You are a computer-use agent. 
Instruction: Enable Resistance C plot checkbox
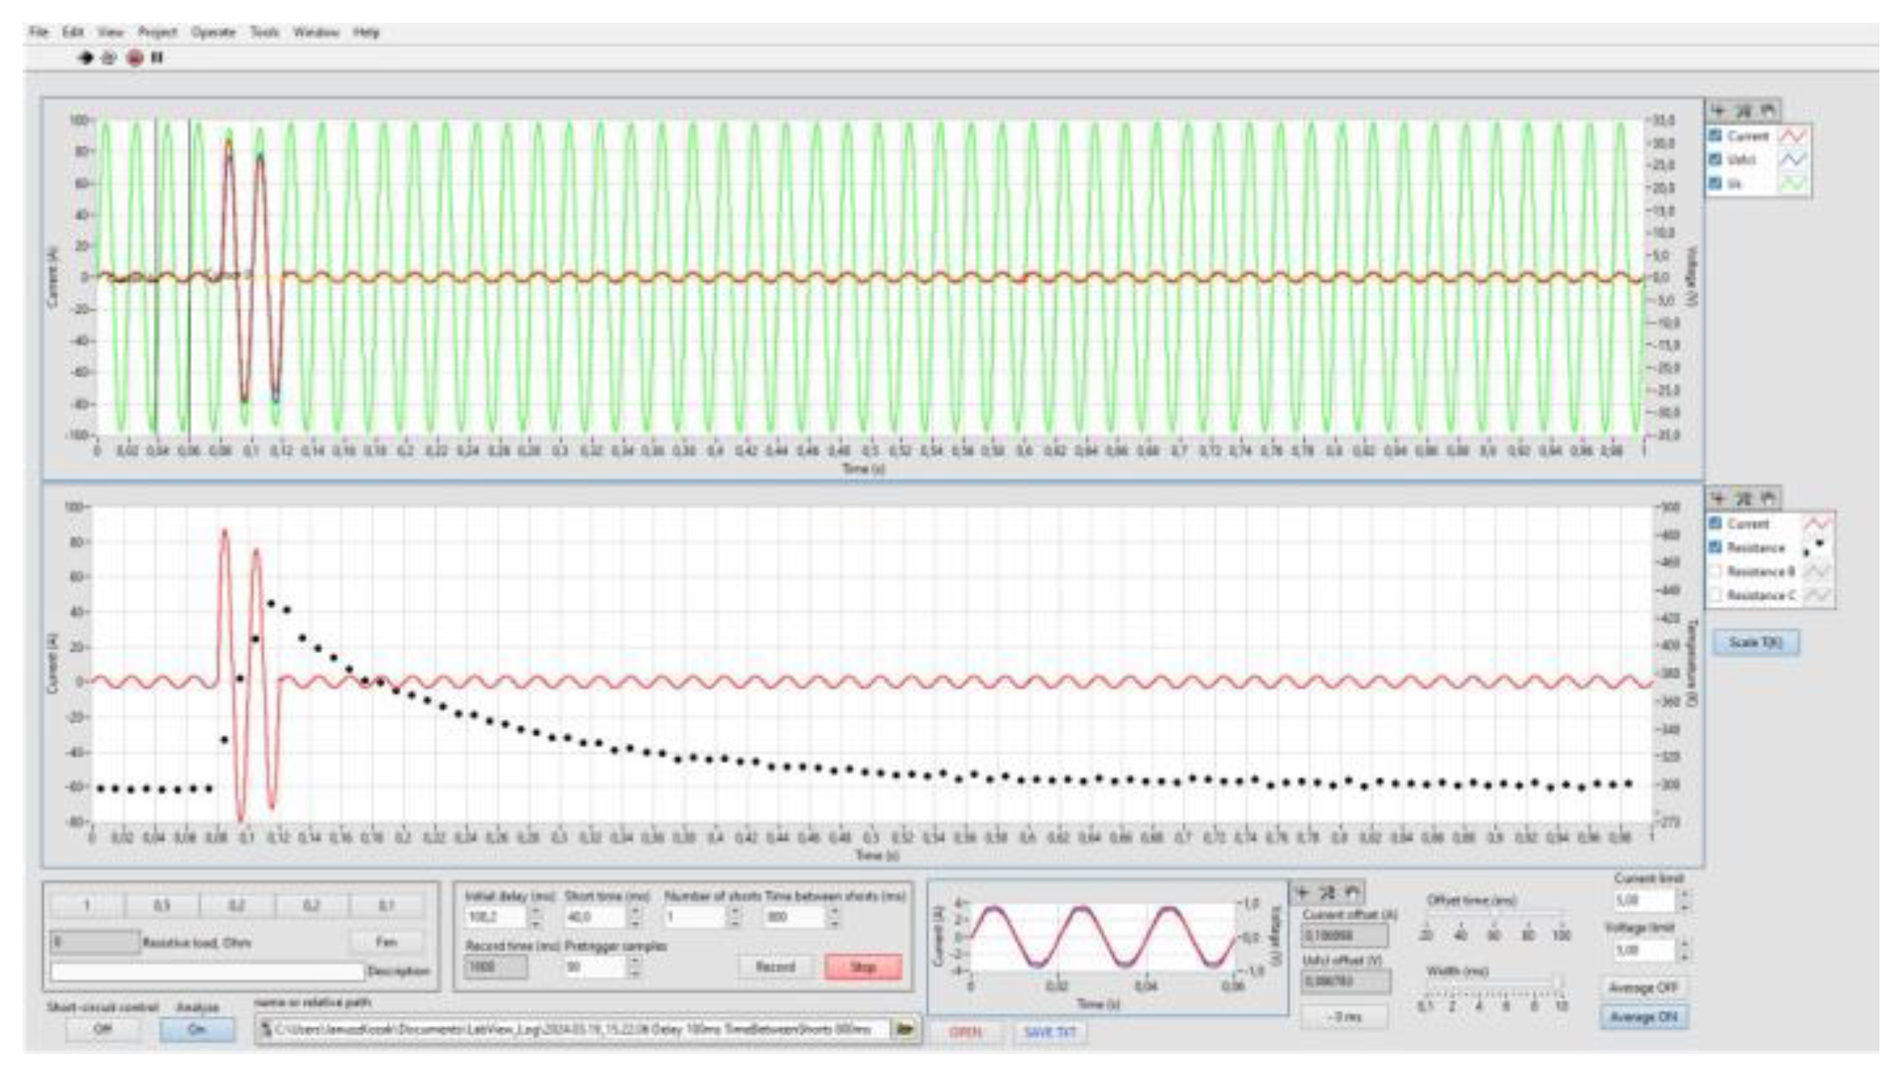1715,595
